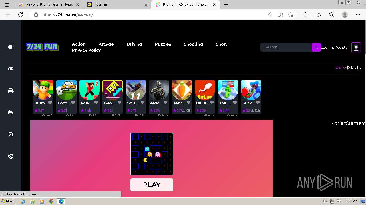Toggle the Dark/Light theme sun icon
Image resolution: width=366 pixels, height=205 pixels.
coord(348,67)
